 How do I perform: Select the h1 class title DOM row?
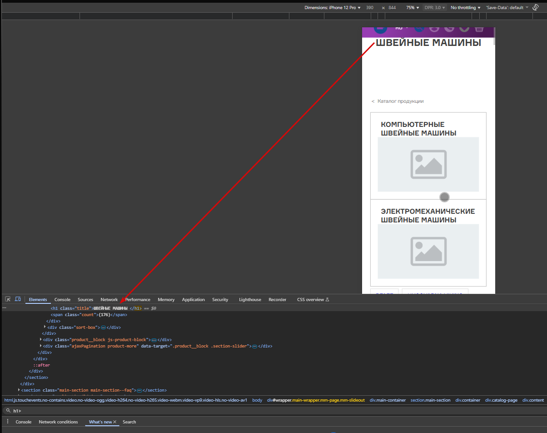tap(273, 308)
